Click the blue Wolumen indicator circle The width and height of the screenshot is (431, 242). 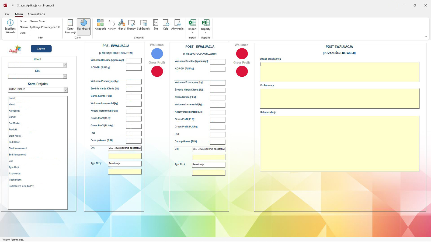(157, 54)
